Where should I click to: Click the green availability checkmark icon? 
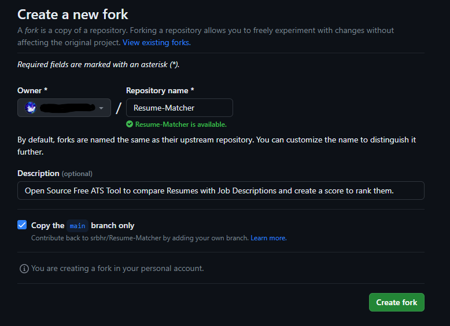pos(130,124)
